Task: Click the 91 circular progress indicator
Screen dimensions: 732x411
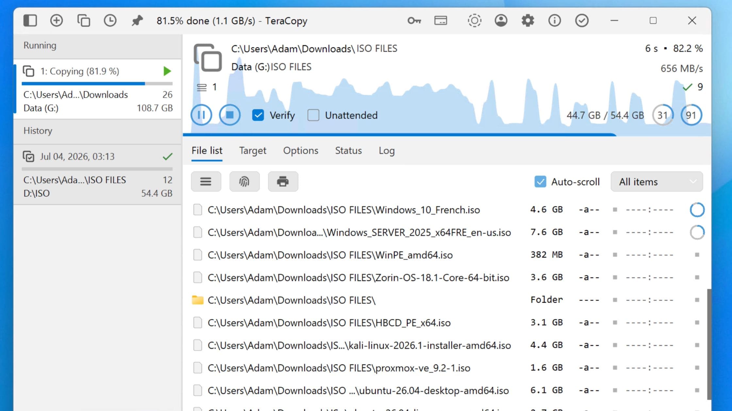Action: (x=691, y=115)
